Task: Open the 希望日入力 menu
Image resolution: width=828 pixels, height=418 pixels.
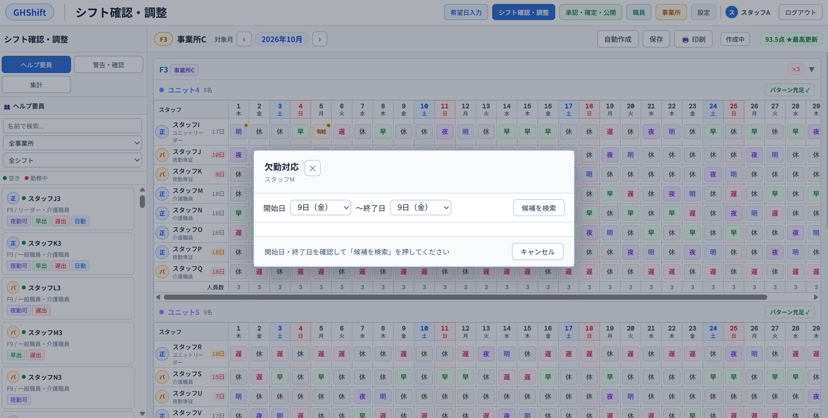Action: [466, 12]
